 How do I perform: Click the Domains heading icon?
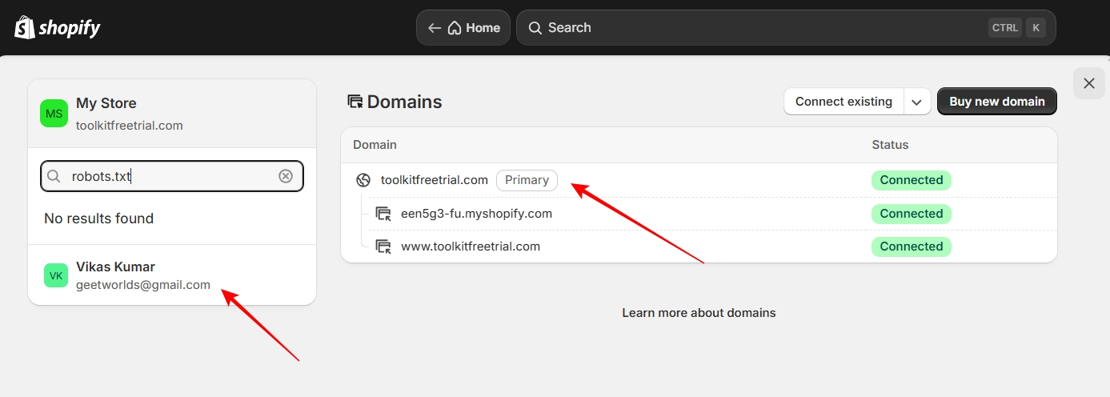coord(355,102)
